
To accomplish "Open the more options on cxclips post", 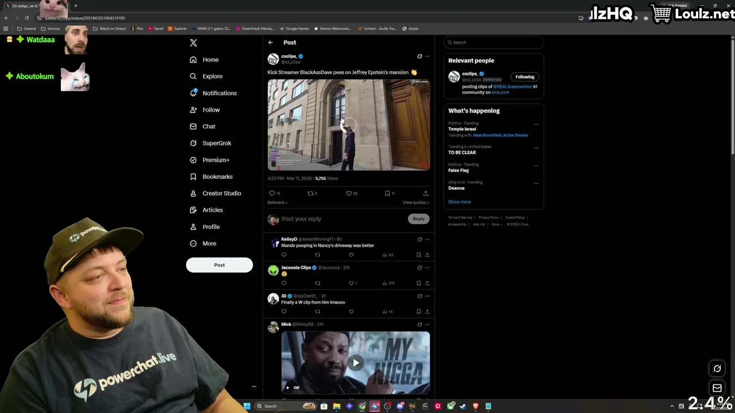I will [x=427, y=56].
